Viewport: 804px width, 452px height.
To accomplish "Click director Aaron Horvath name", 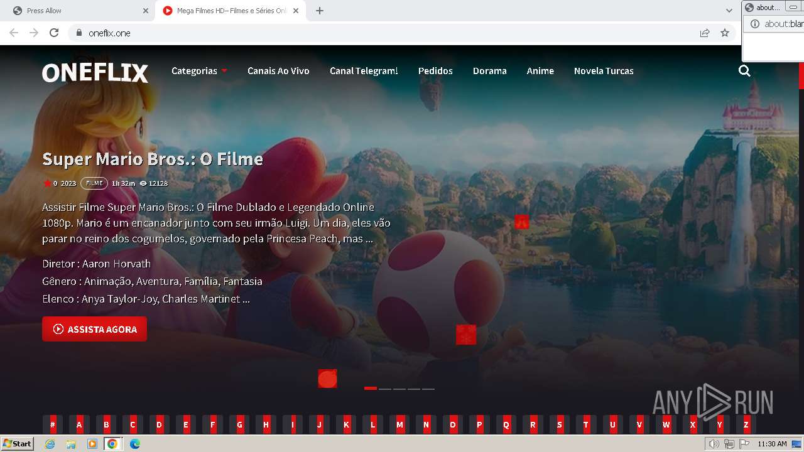I will [x=116, y=264].
